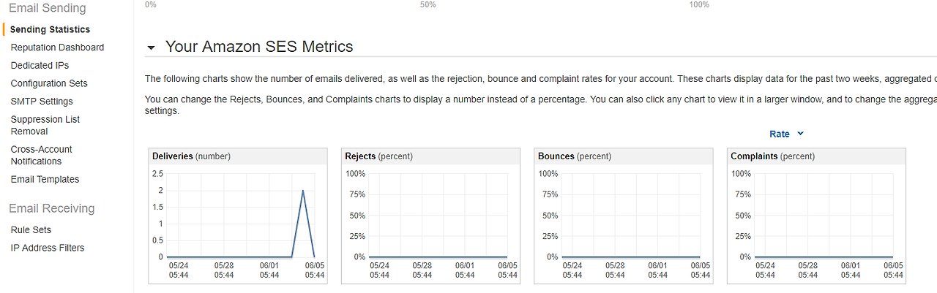Screen dimensions: 937x293
Task: Go to Reputation Dashboard
Action: pyautogui.click(x=57, y=47)
